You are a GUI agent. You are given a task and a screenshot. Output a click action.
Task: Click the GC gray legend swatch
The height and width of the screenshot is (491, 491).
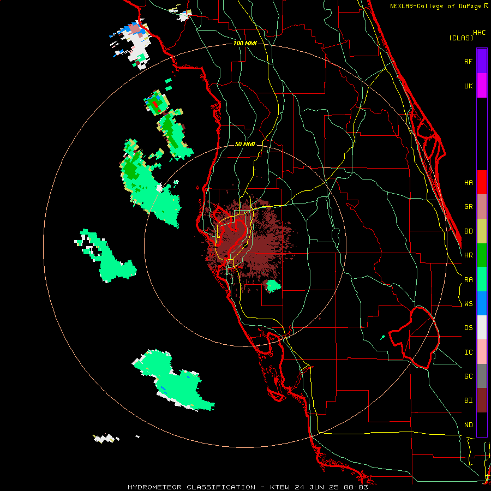[x=482, y=376]
